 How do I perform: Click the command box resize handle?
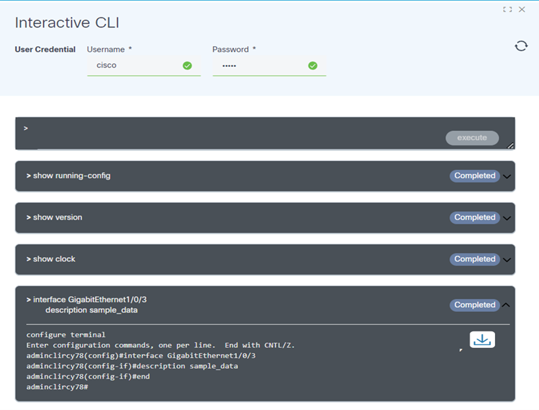(x=510, y=145)
